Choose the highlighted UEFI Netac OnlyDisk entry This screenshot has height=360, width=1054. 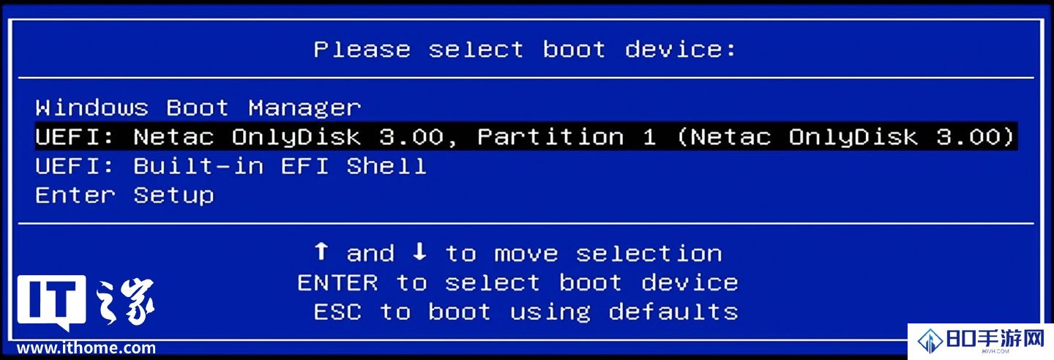(x=526, y=137)
